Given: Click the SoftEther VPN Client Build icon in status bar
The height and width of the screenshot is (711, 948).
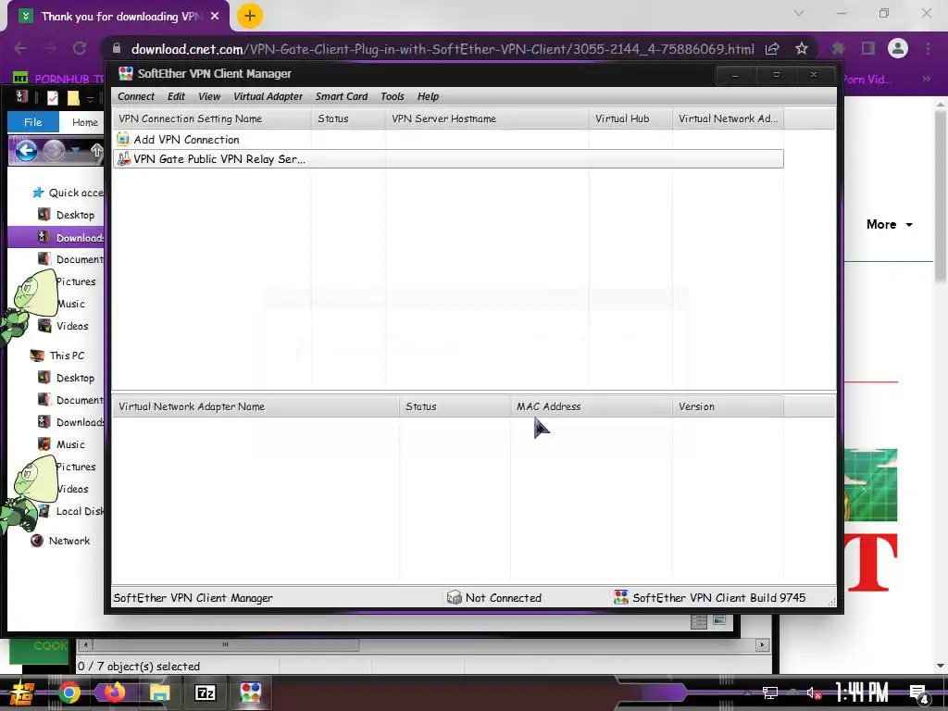Looking at the screenshot, I should [x=621, y=598].
